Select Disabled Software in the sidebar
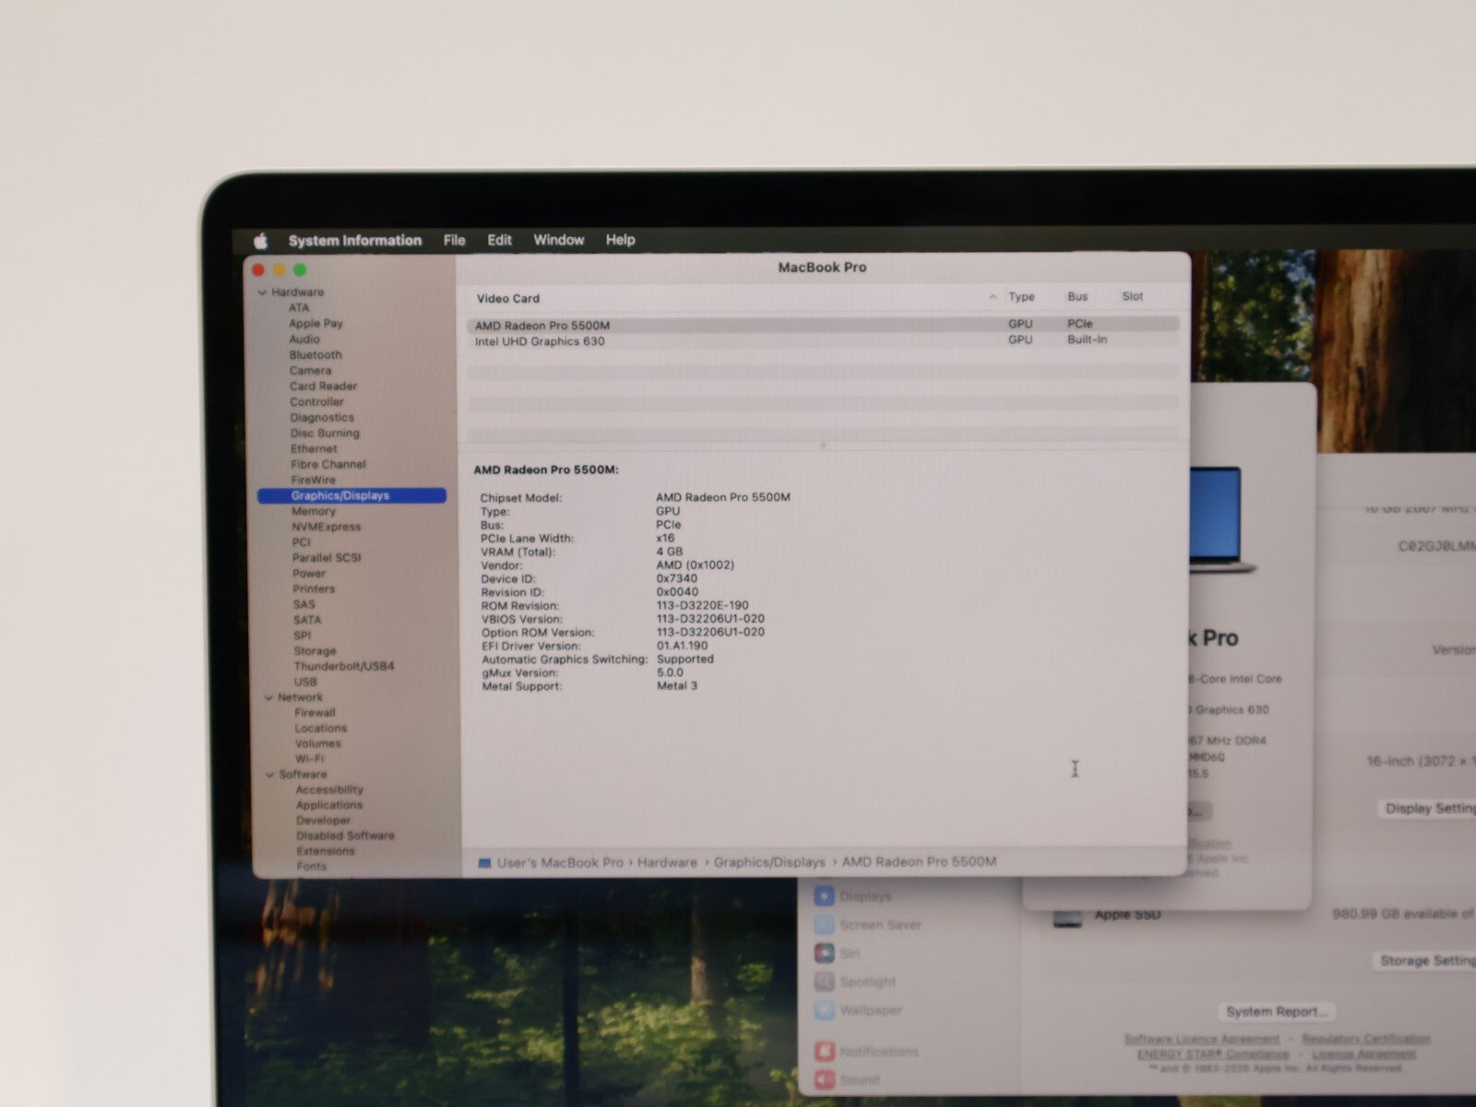Viewport: 1476px width, 1107px height. coord(345,837)
